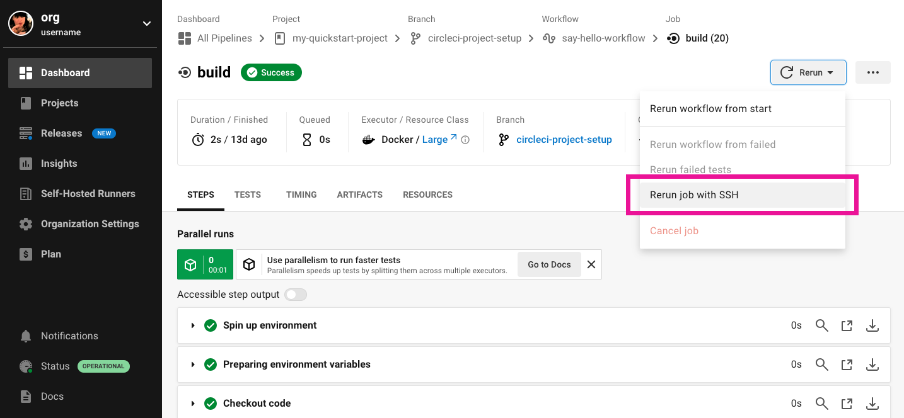Toggle Accessible step output switch
Image resolution: width=904 pixels, height=418 pixels.
coord(296,295)
